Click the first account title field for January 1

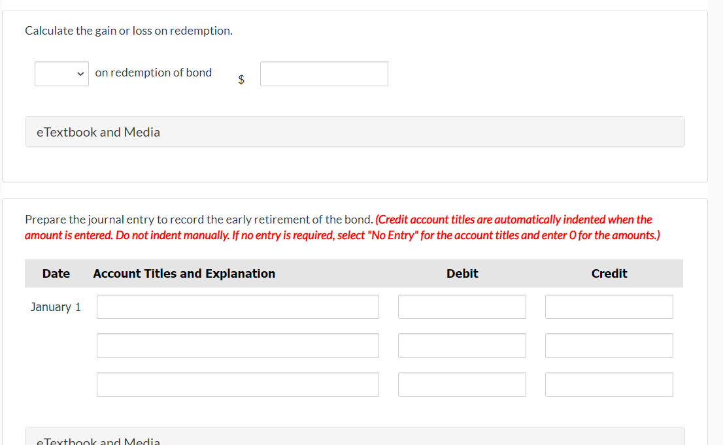click(x=238, y=306)
